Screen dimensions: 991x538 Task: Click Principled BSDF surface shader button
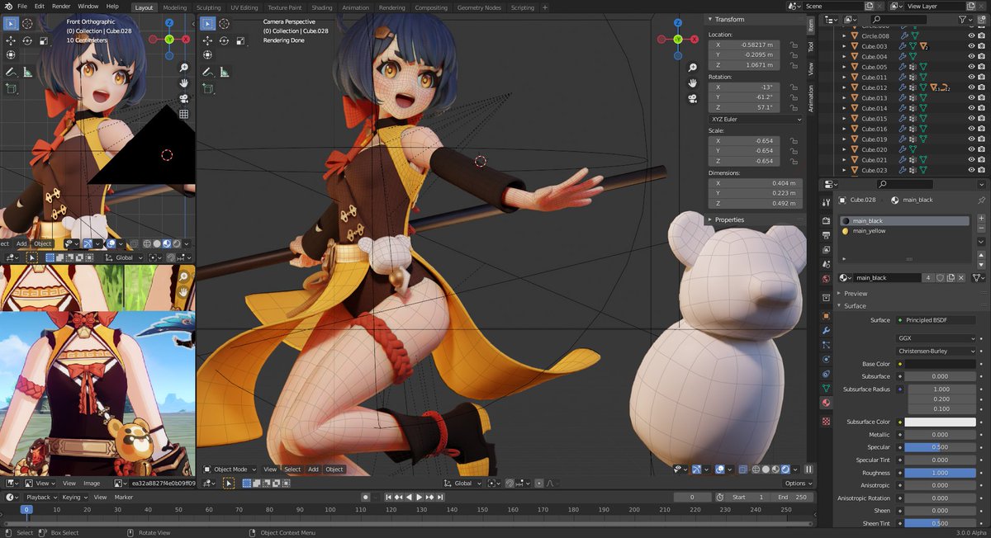(936, 320)
